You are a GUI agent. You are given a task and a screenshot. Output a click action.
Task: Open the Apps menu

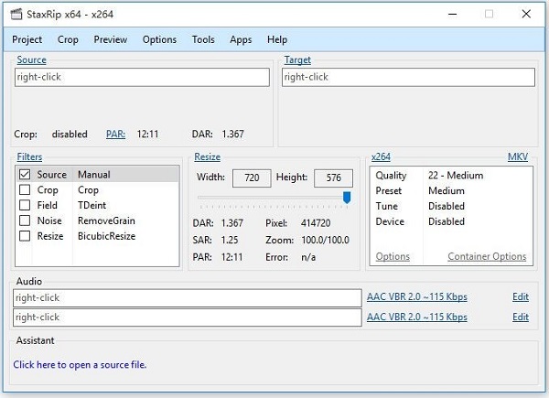click(241, 39)
